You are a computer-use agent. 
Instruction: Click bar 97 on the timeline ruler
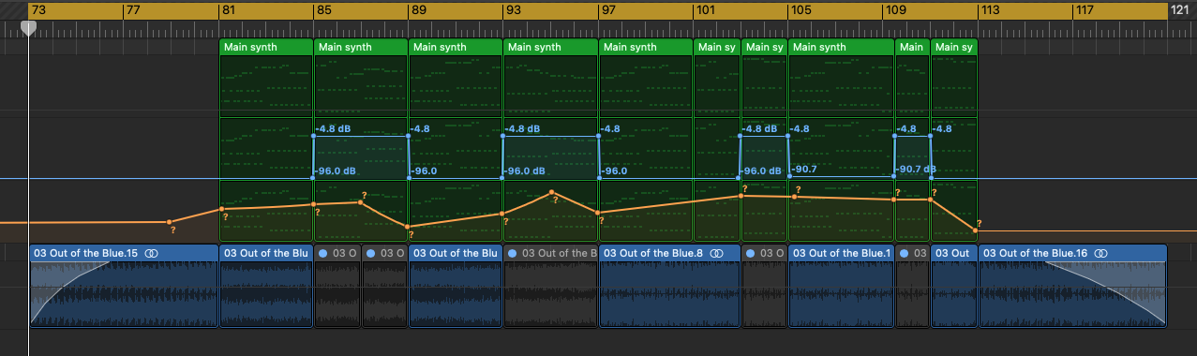click(x=607, y=9)
